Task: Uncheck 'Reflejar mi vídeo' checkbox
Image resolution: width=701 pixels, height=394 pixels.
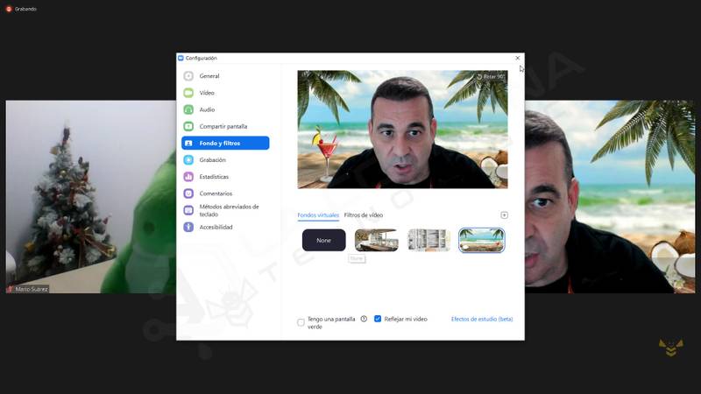Action: click(x=378, y=320)
